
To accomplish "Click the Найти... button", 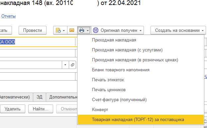I will 41,109.
